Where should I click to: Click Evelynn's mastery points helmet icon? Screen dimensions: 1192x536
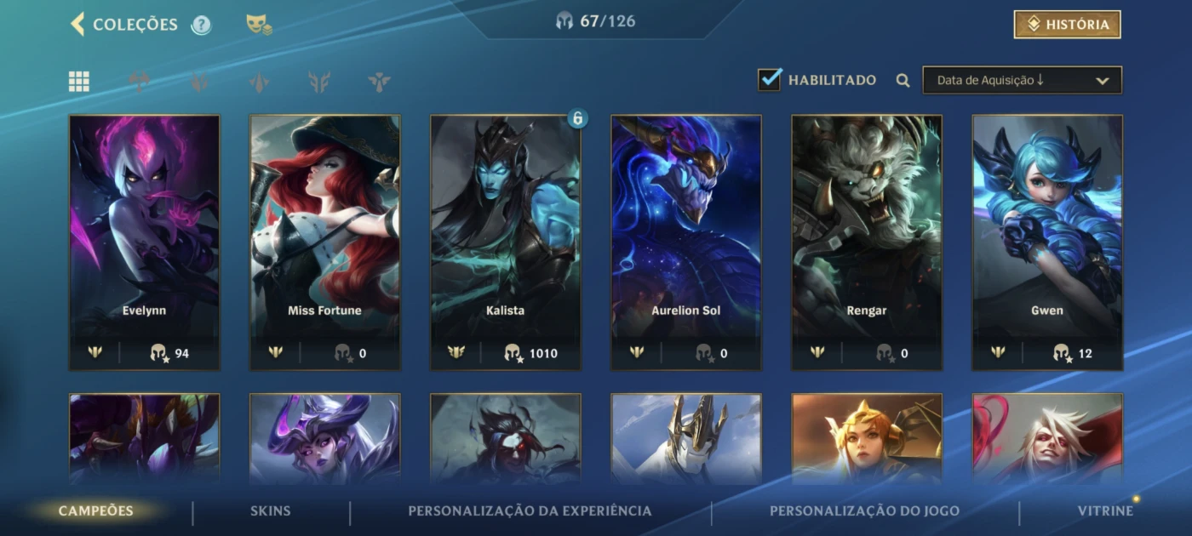(x=158, y=352)
